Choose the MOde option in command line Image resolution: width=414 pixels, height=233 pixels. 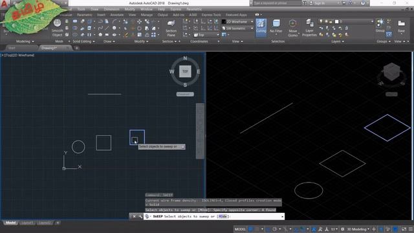pos(223,216)
